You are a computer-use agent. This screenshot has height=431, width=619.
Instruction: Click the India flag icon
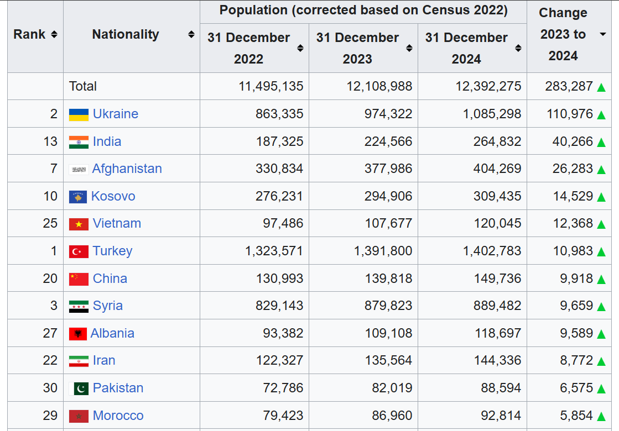point(79,142)
